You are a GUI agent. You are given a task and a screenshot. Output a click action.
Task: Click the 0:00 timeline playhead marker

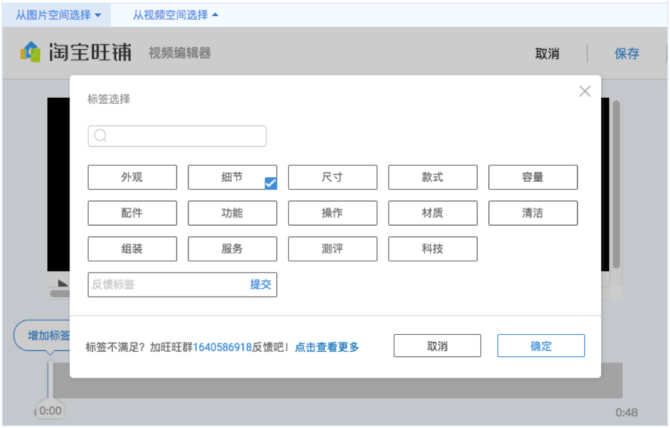pyautogui.click(x=51, y=411)
